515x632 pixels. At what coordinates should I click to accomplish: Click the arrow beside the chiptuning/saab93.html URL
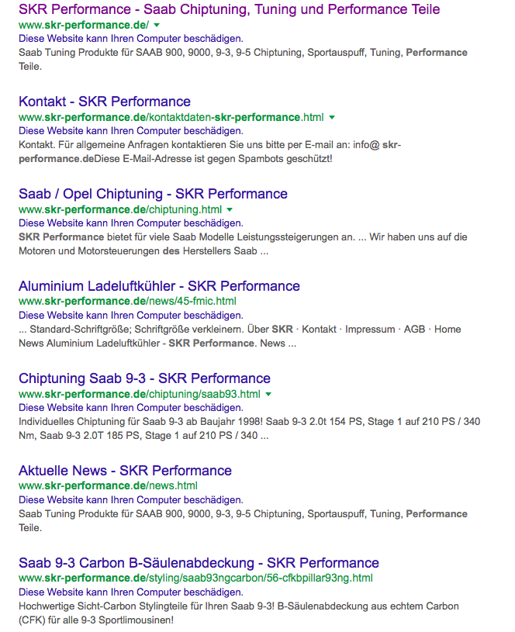click(x=268, y=395)
